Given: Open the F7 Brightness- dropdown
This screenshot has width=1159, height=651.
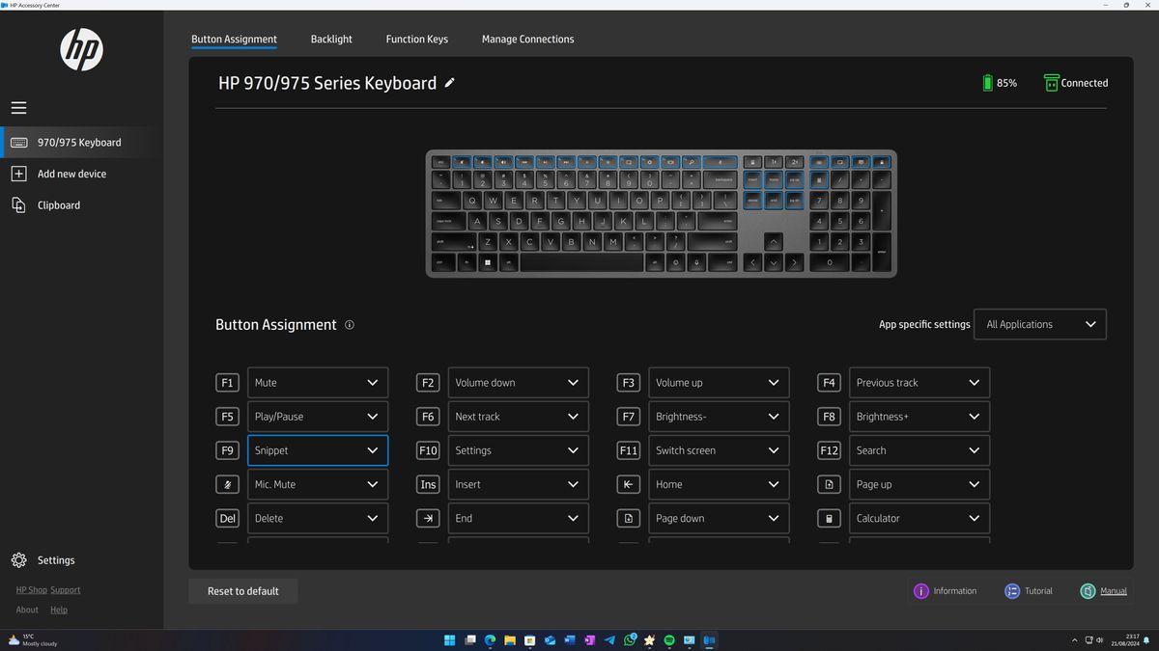Looking at the screenshot, I should [x=719, y=417].
